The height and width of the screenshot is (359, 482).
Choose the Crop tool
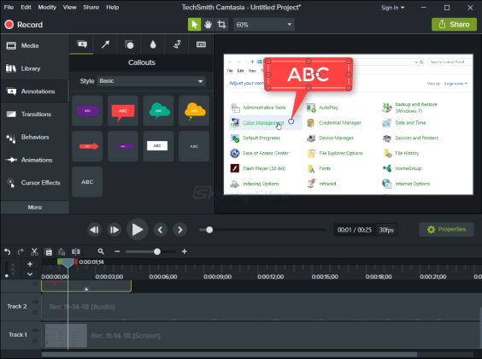point(221,24)
